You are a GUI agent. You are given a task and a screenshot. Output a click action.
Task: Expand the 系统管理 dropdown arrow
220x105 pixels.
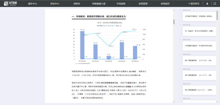tap(151, 3)
